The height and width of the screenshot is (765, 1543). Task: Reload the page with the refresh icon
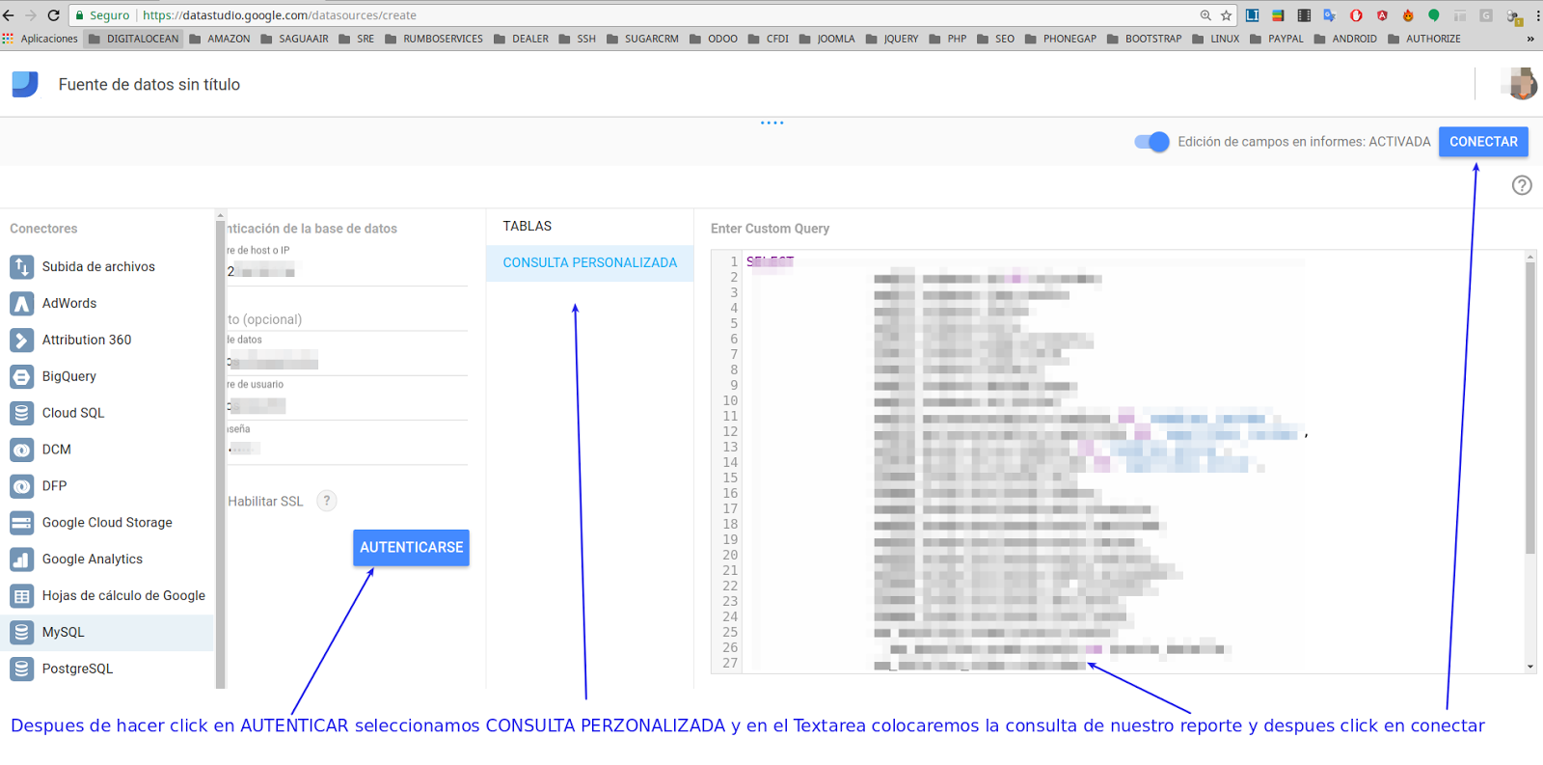pos(54,15)
